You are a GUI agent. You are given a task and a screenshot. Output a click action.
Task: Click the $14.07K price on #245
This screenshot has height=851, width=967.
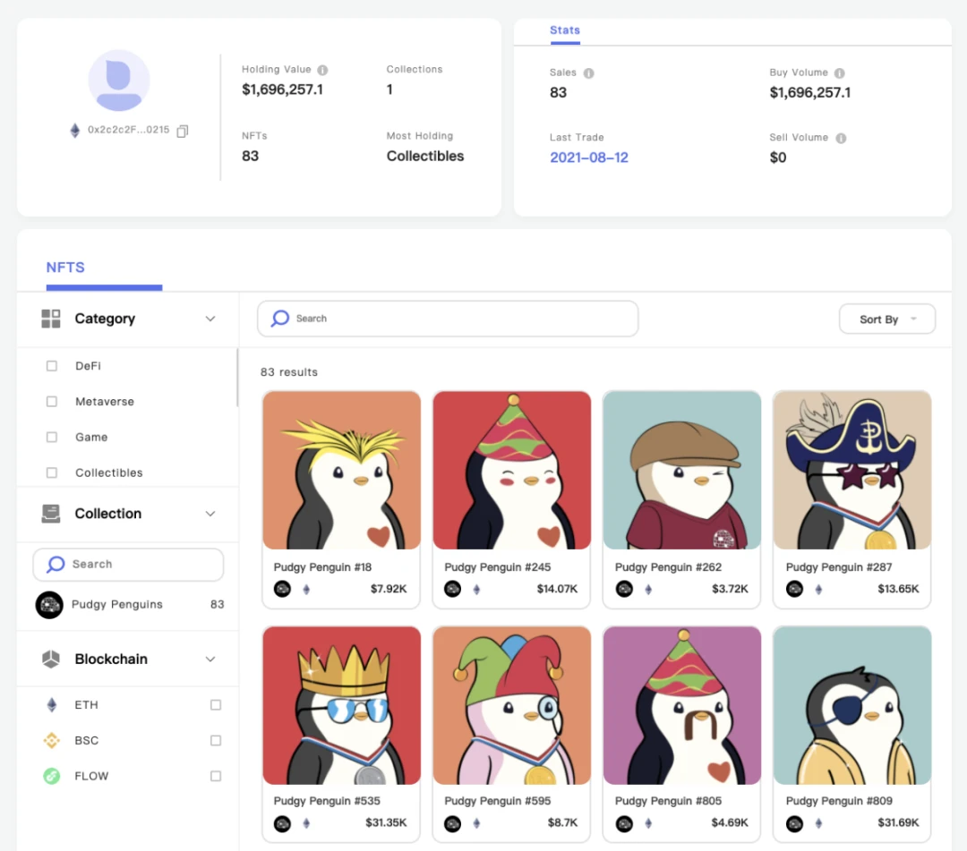click(x=557, y=589)
